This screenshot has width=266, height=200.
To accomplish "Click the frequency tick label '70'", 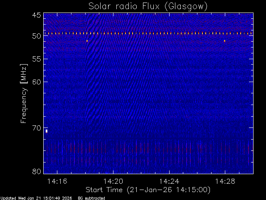I will pos(37,128).
